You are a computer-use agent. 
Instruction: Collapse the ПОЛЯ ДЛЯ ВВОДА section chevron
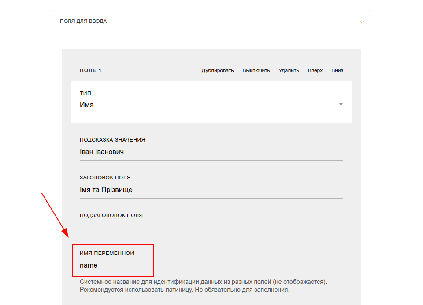pos(361,22)
